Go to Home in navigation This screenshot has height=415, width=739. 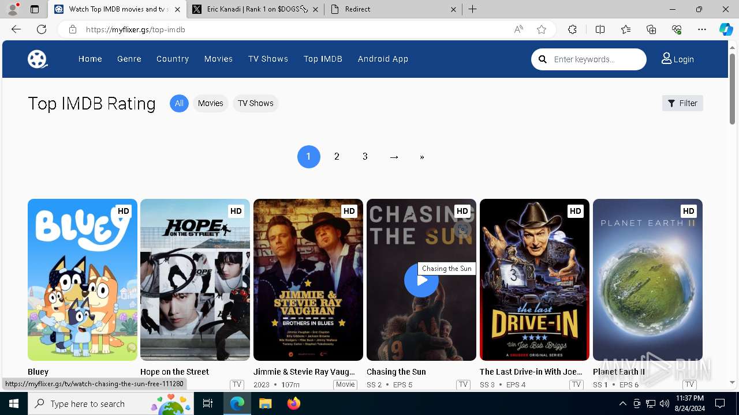[x=90, y=59]
